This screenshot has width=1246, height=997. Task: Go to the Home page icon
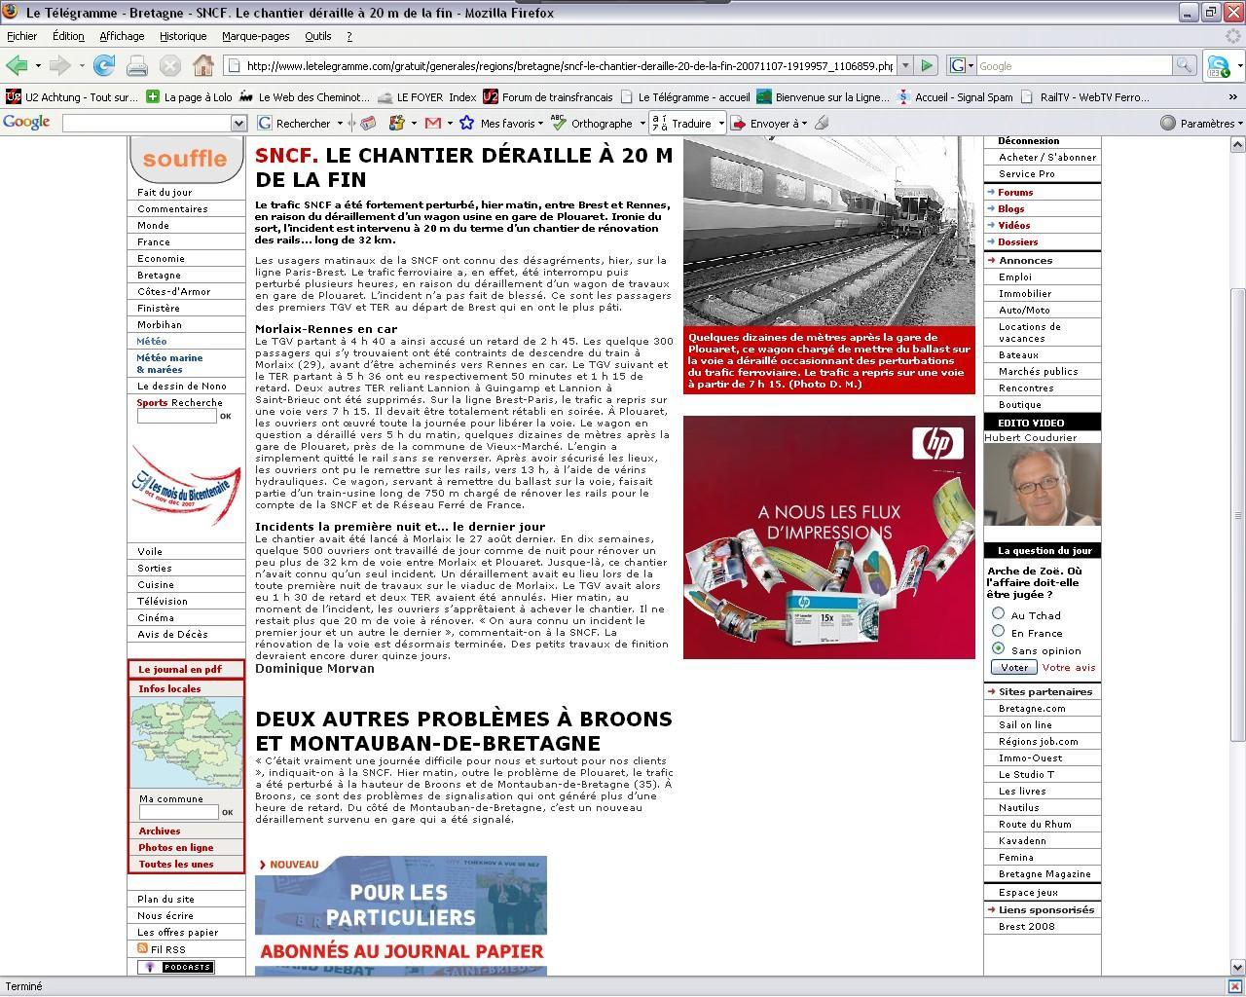(x=202, y=65)
